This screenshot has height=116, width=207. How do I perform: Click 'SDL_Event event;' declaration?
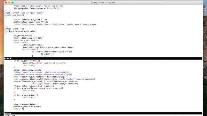23,36
